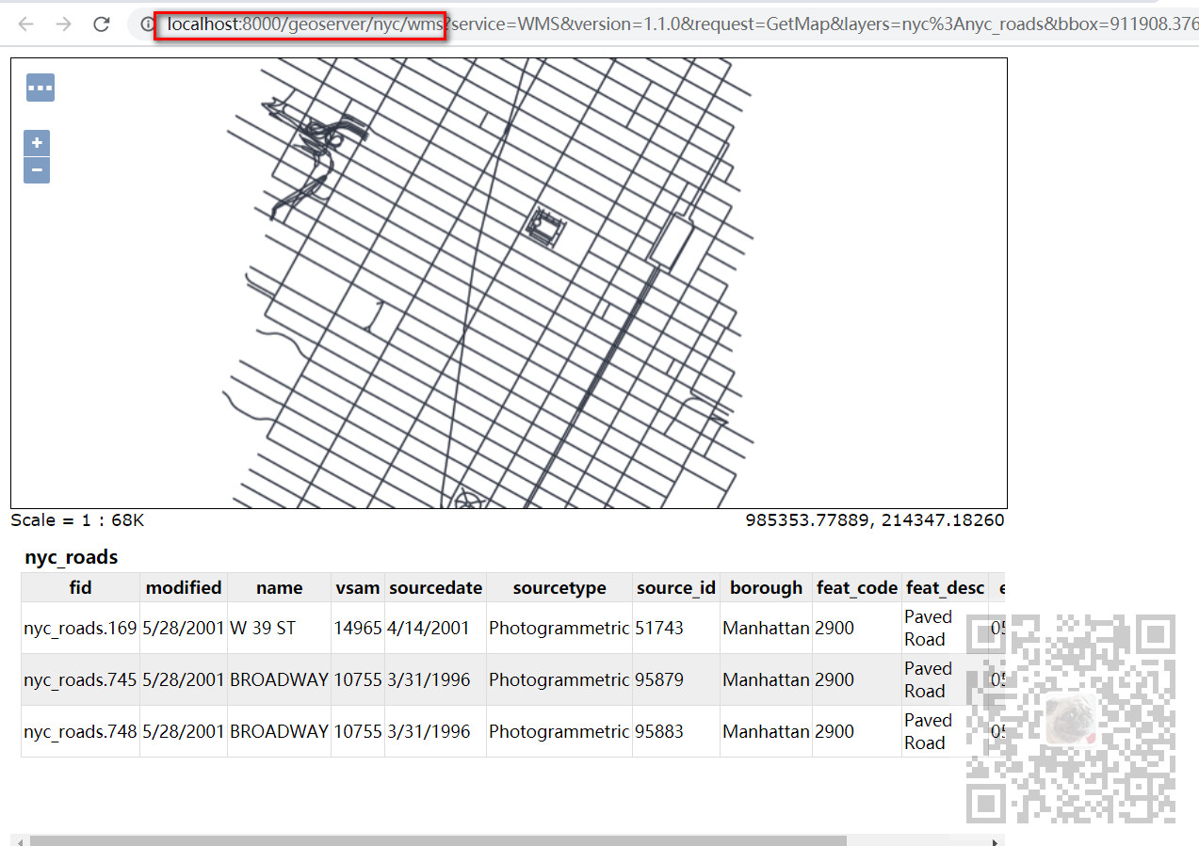Click the coordinate readout 985353.77889, 214347.18260
The width and height of the screenshot is (1199, 846).
[x=875, y=520]
